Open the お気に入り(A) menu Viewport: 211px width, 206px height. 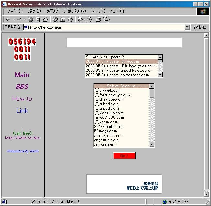click(75, 11)
